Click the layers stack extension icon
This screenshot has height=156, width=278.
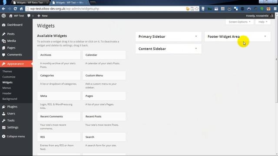pos(242,9)
